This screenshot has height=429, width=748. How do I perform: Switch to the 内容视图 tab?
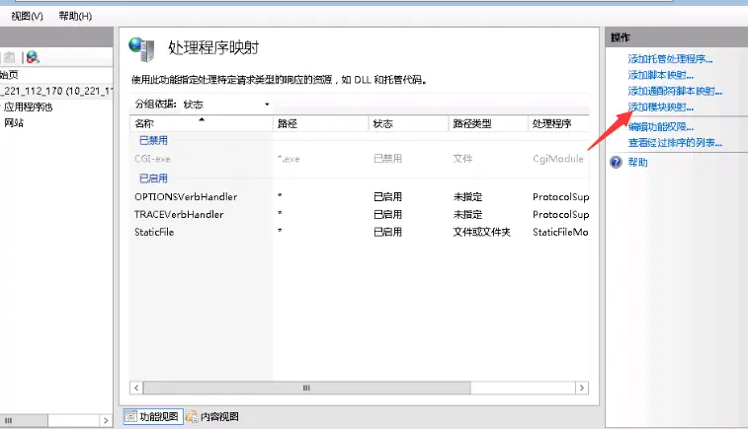click(212, 416)
